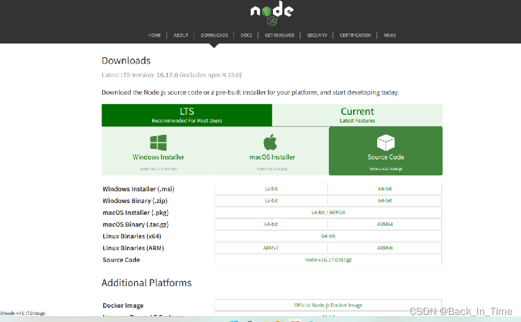Select ARM64 for macOS Binary (.tar.gz)
This screenshot has height=322, width=521.
pos(385,224)
